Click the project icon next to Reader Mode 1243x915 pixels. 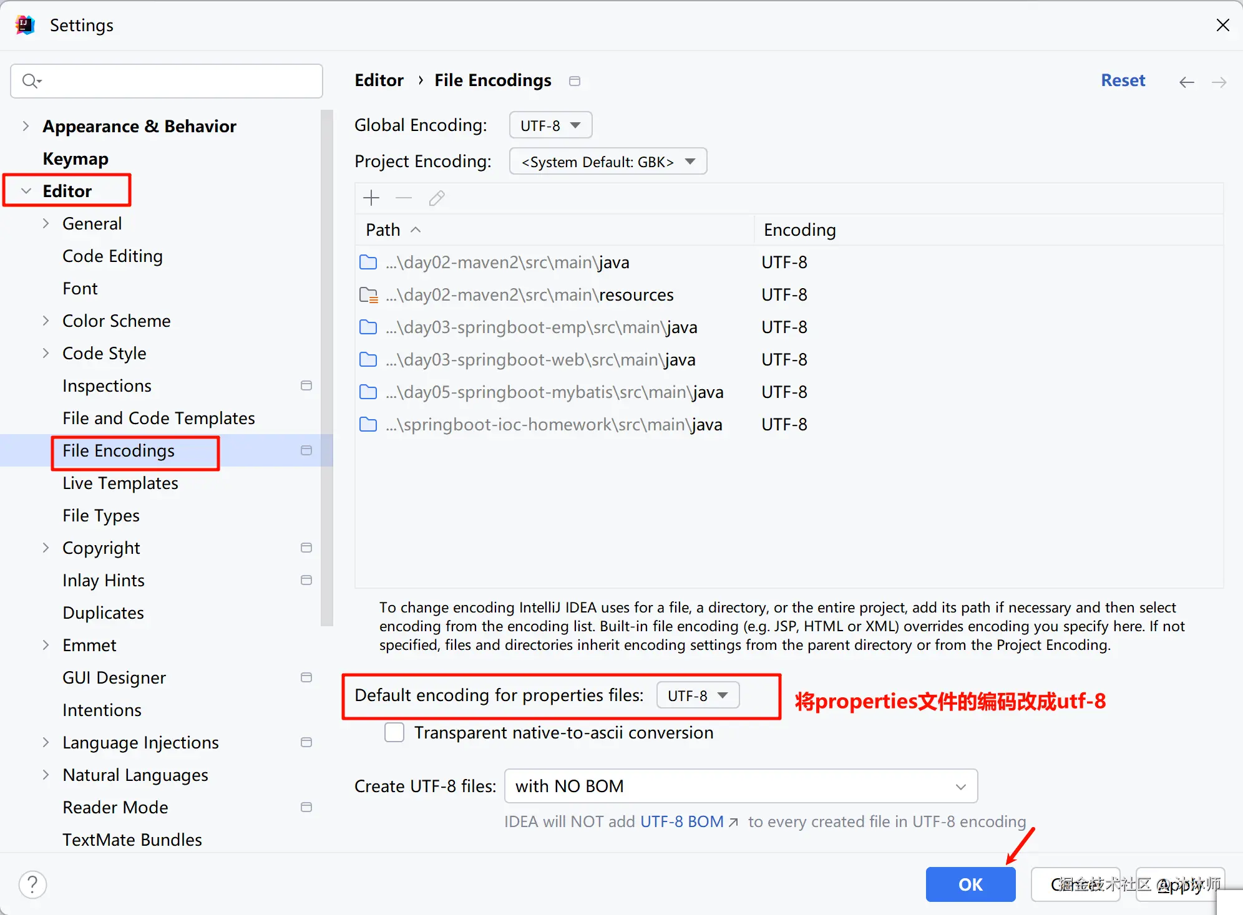click(x=306, y=807)
